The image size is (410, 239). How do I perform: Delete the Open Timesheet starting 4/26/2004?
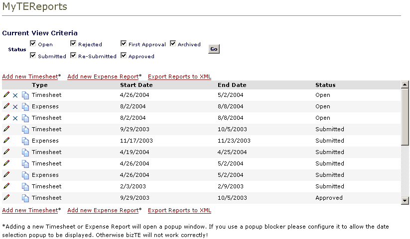click(x=15, y=95)
